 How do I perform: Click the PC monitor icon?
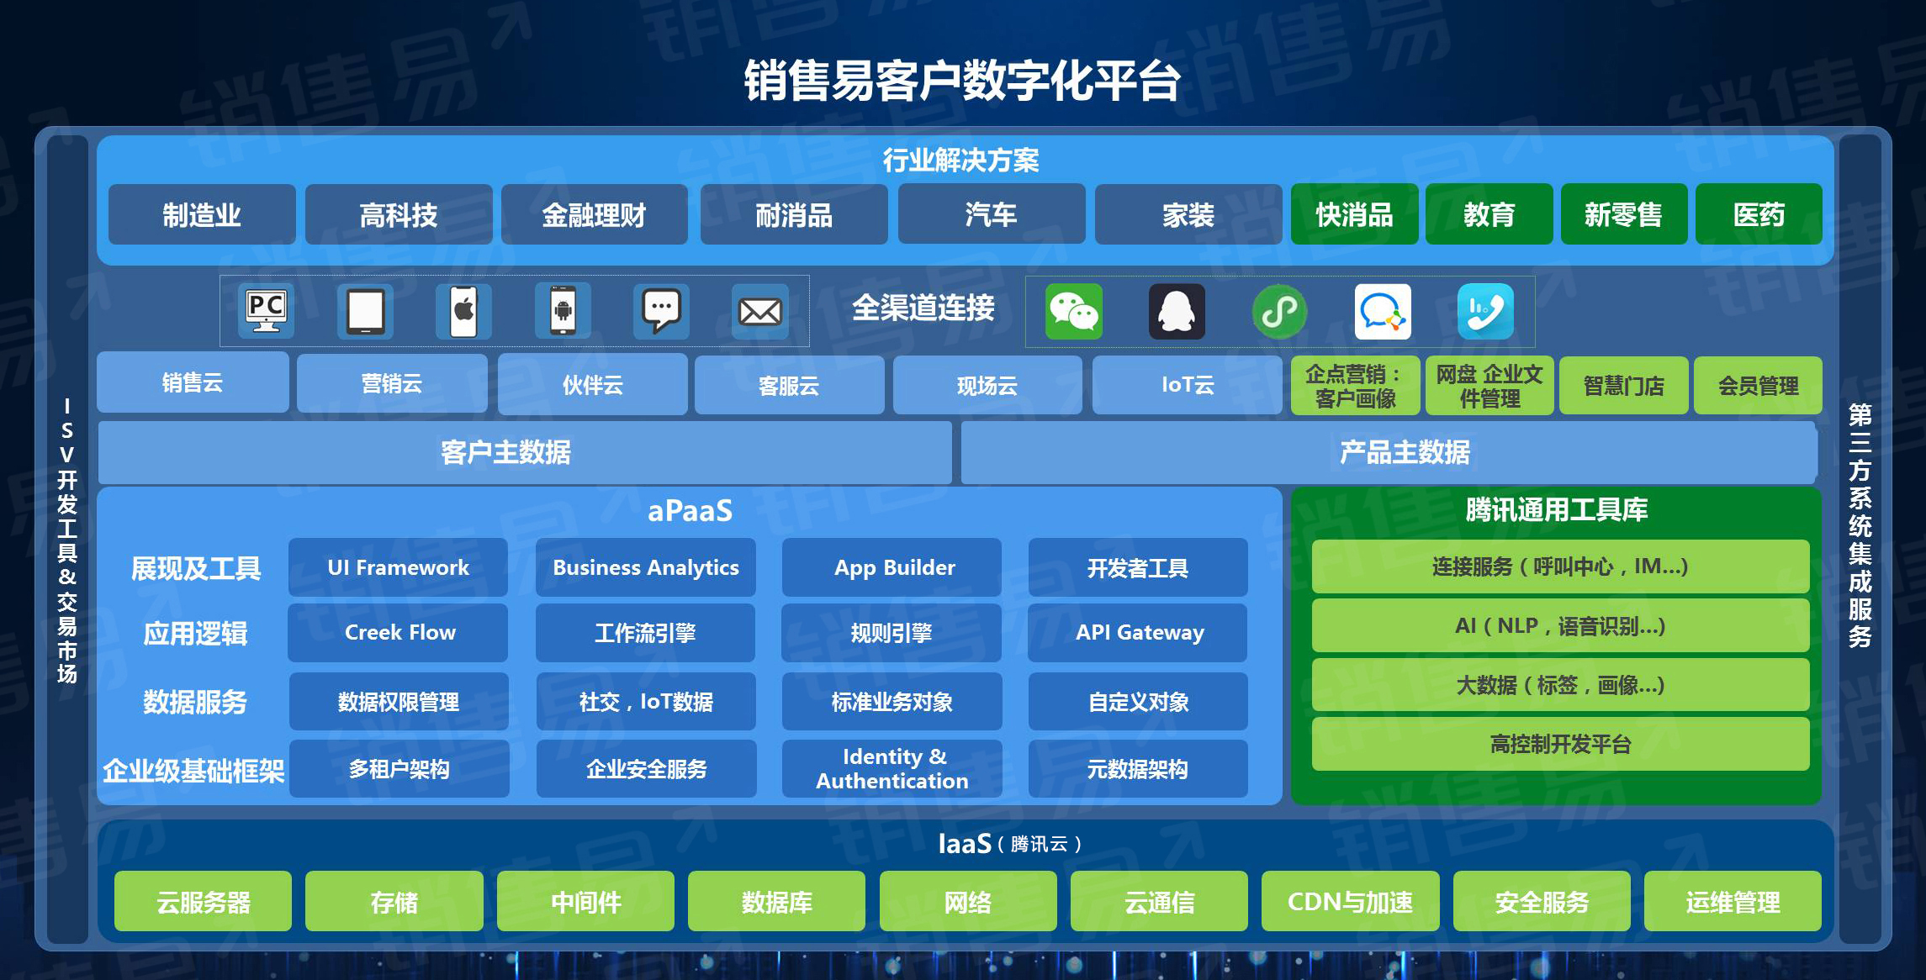point(266,312)
